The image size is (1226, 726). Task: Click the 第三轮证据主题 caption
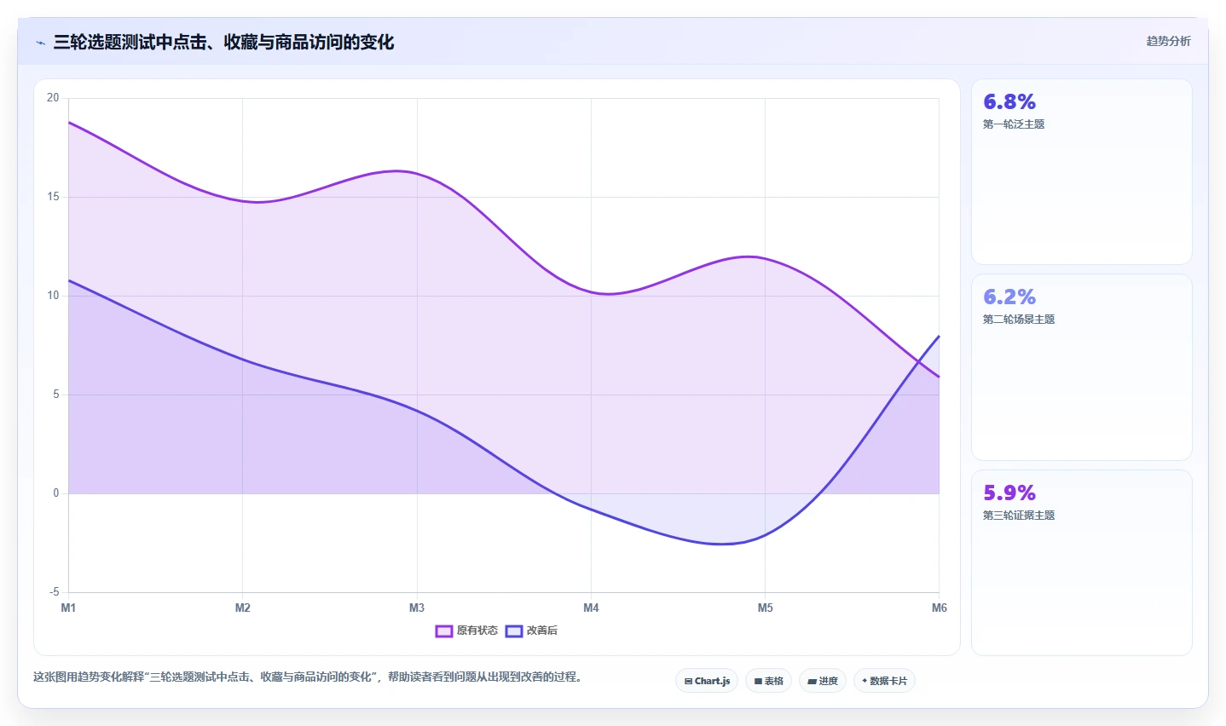(1019, 516)
